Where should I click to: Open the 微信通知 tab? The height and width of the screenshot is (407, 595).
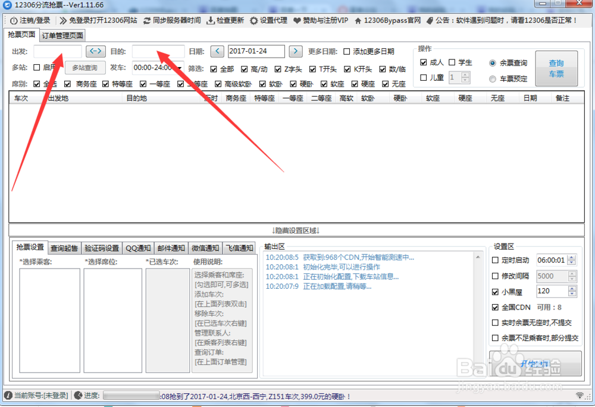point(205,248)
